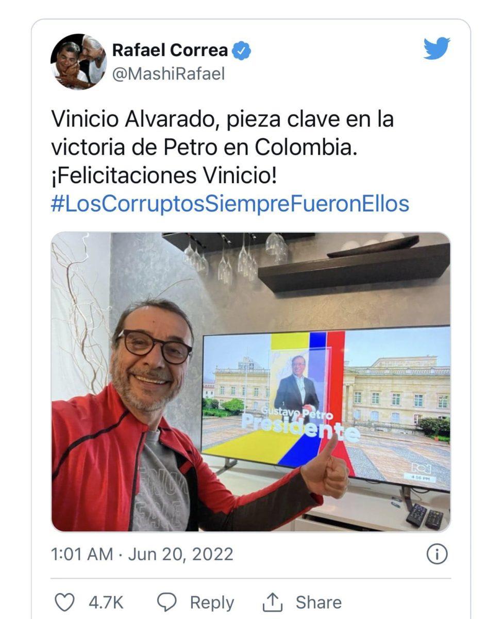Click the TV screen in the photo

(326, 405)
